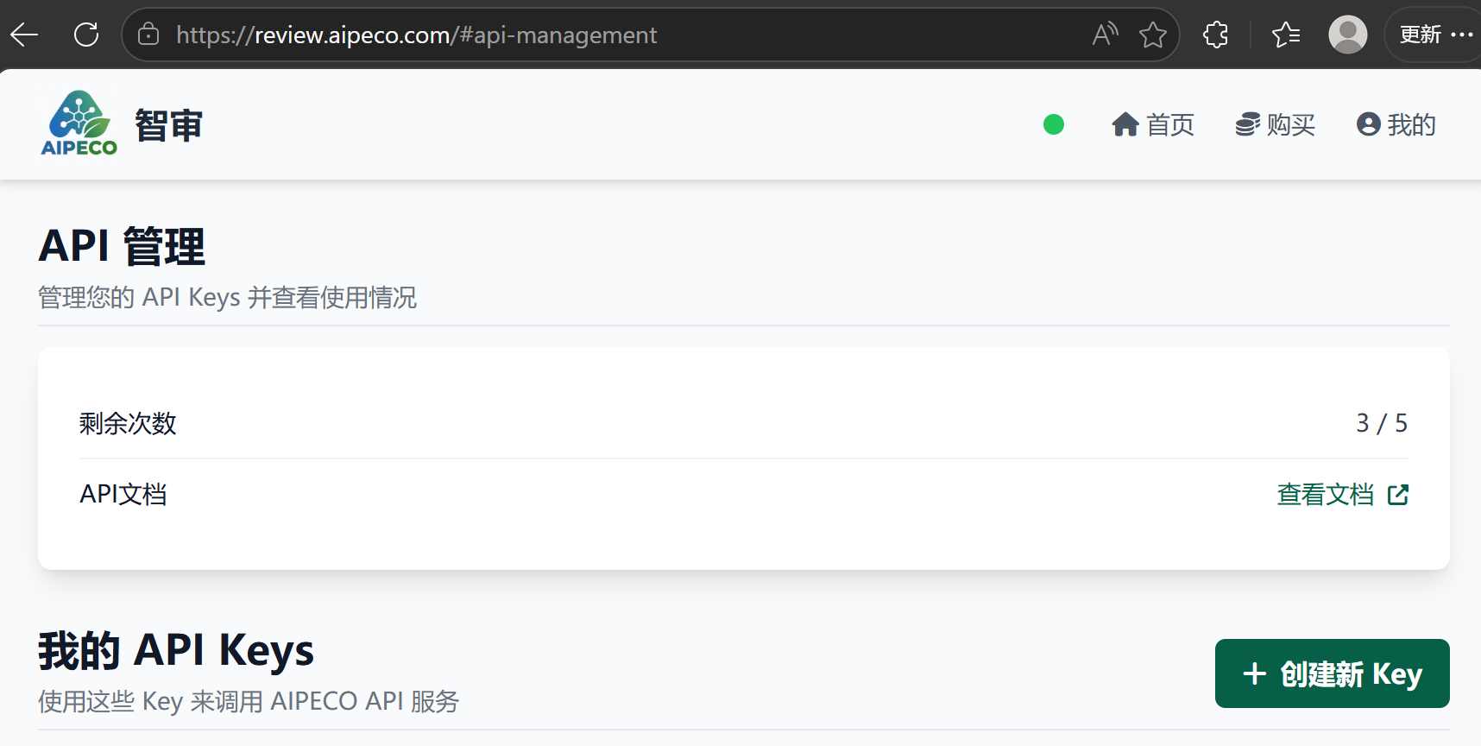1481x746 pixels.
Task: Reload the page with refresh icon
Action: [86, 35]
